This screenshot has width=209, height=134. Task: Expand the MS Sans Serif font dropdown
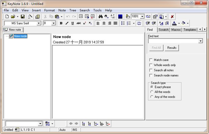[39, 23]
